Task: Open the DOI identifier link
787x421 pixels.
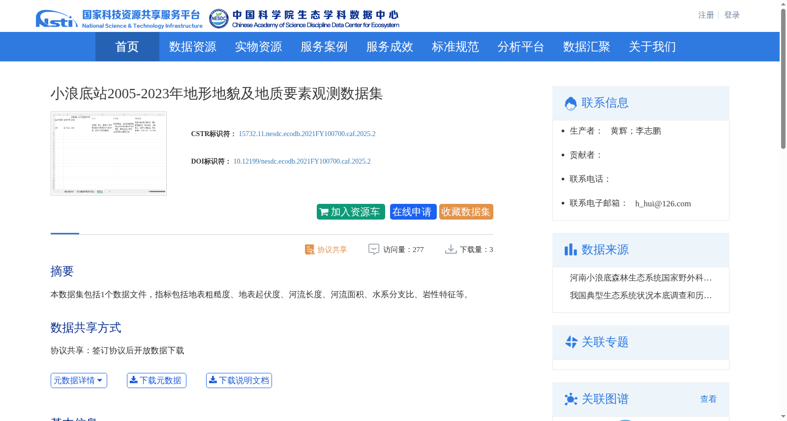Action: pos(302,161)
